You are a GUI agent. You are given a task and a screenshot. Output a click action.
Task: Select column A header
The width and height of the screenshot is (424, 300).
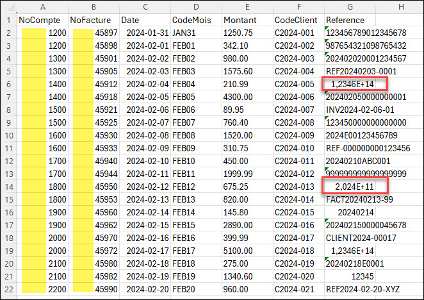[42, 7]
